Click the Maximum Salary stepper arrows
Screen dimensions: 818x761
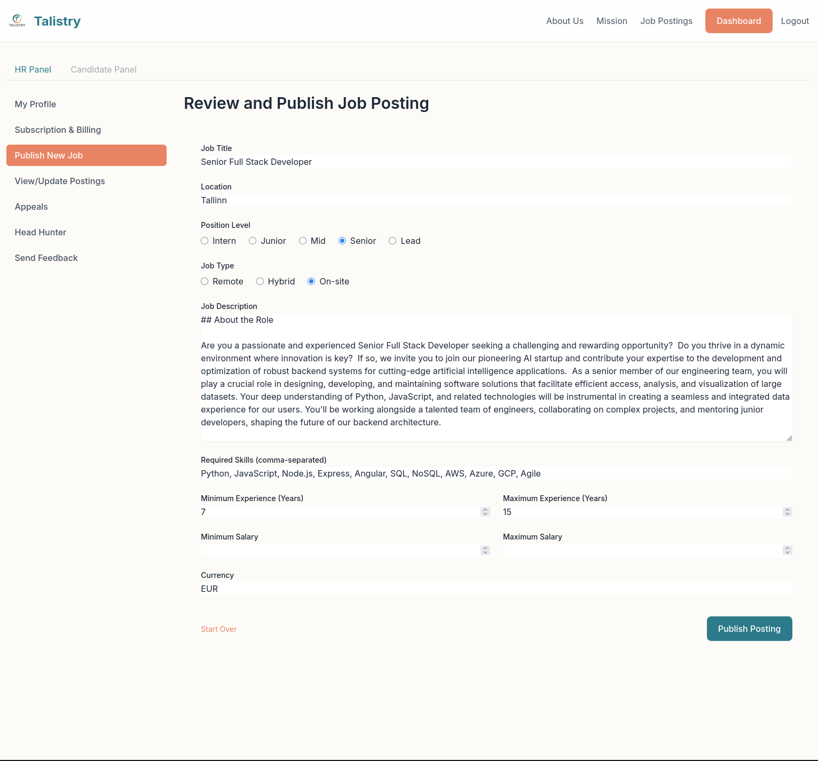click(787, 550)
